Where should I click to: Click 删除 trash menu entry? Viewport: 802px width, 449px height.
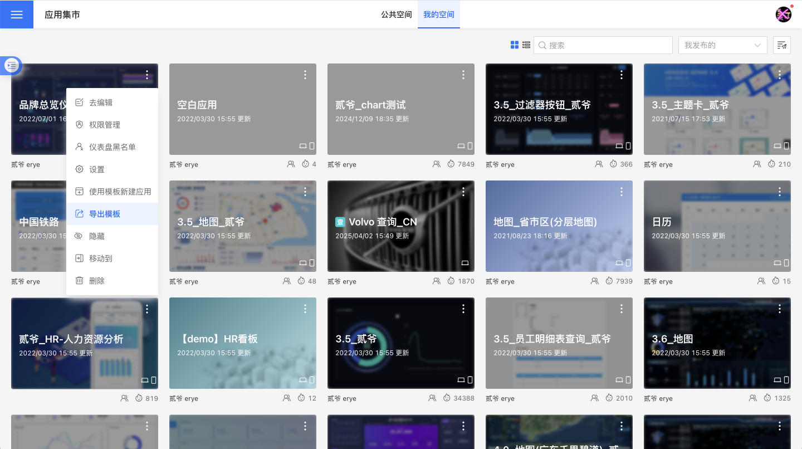97,281
